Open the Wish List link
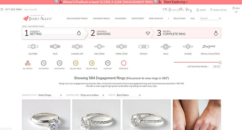Screen dimensions: 242x130 (218, 10)
